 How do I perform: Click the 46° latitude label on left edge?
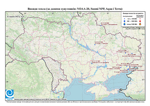coord(7,82)
